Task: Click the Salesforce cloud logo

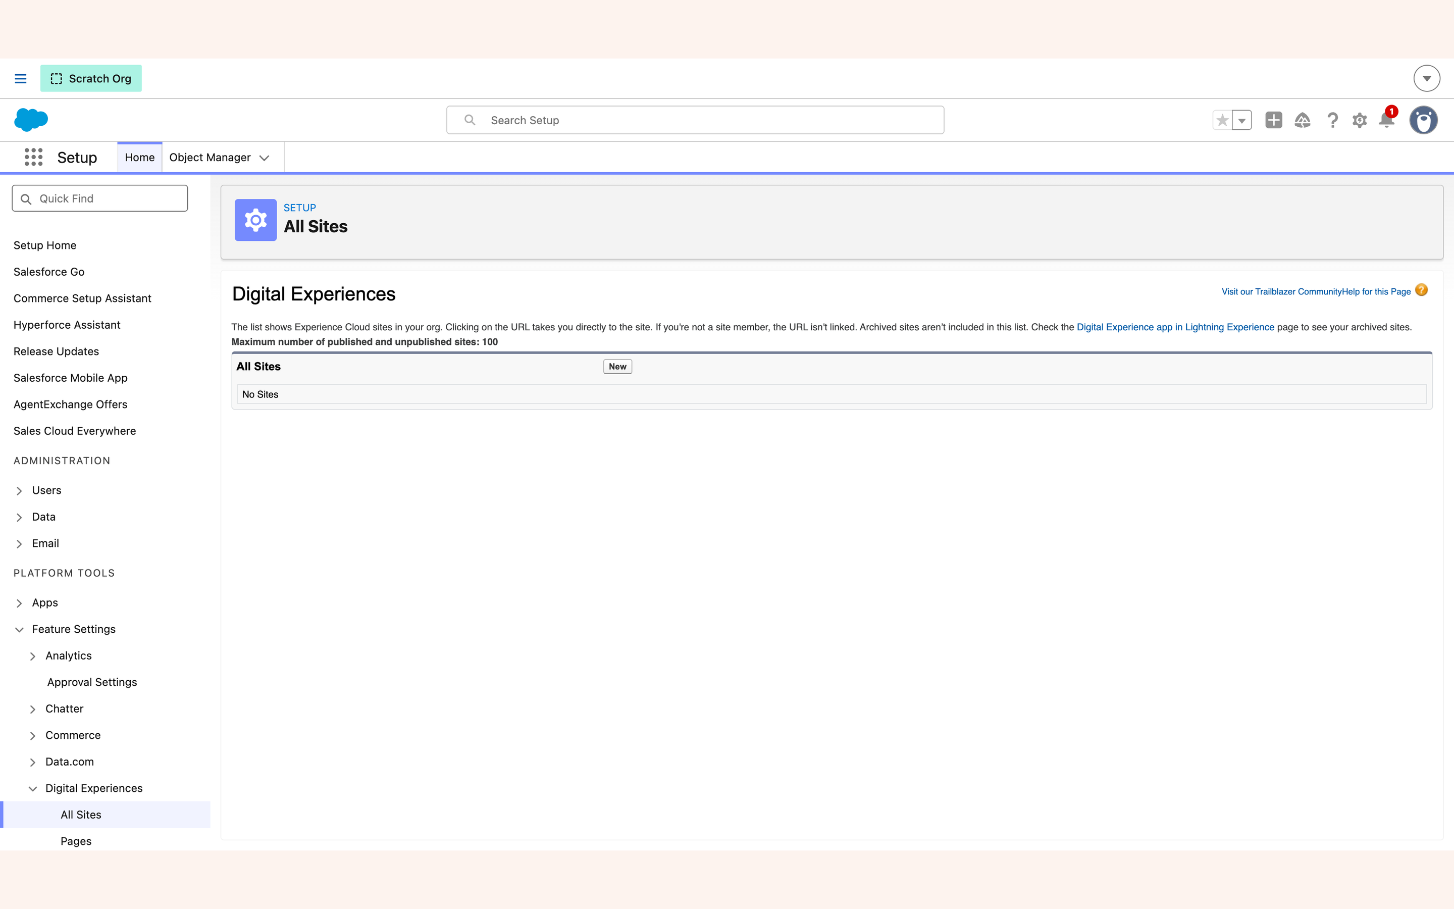Action: pyautogui.click(x=31, y=120)
